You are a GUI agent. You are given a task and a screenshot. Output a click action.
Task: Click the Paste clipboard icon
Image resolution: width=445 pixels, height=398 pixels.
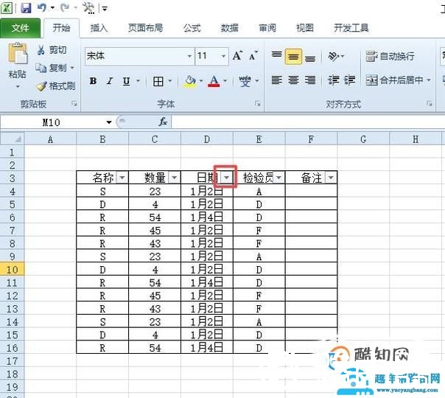(x=18, y=53)
